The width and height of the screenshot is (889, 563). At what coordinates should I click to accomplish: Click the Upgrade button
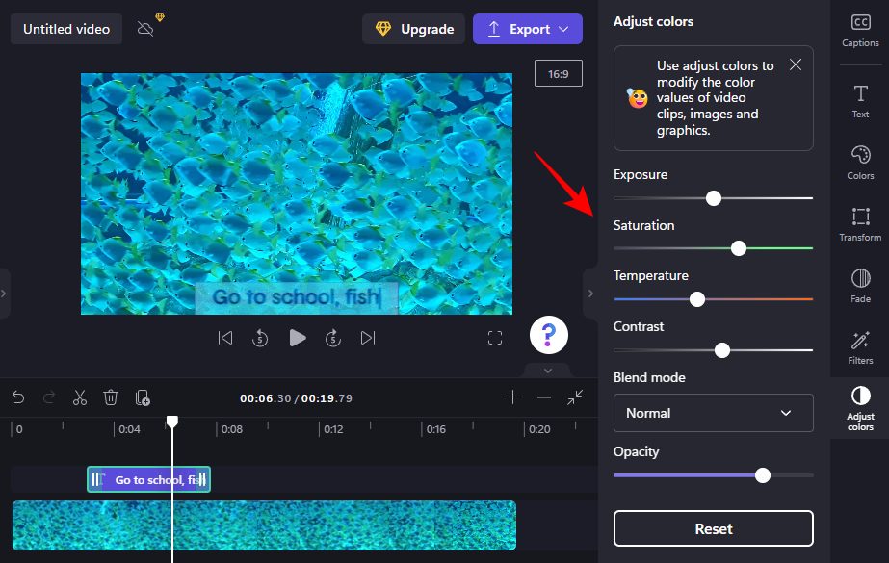point(413,29)
